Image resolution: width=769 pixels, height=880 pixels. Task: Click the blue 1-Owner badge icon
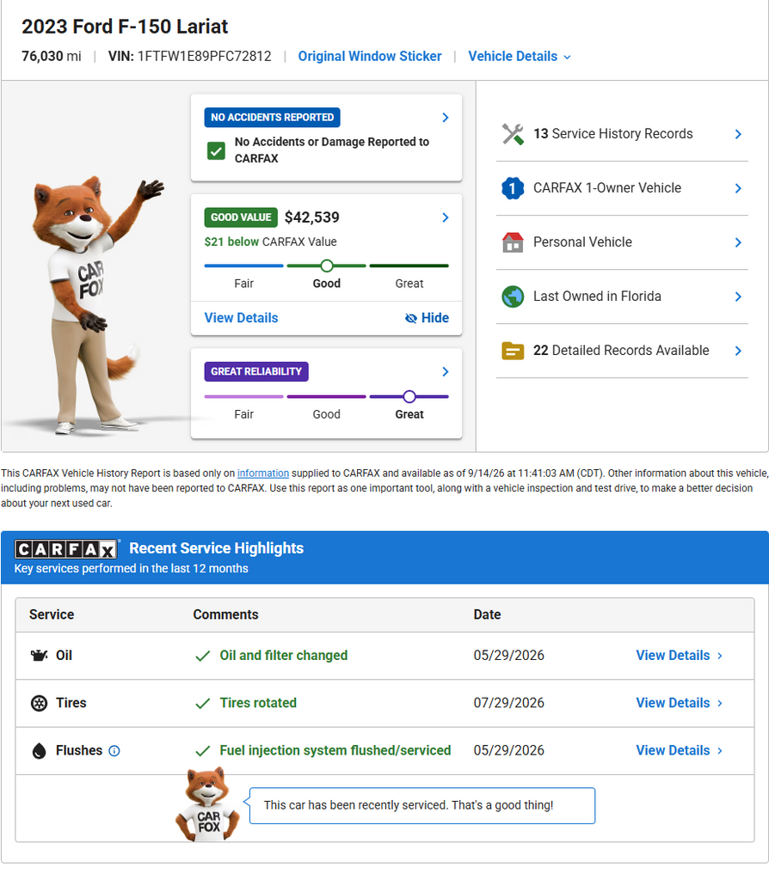(x=513, y=188)
